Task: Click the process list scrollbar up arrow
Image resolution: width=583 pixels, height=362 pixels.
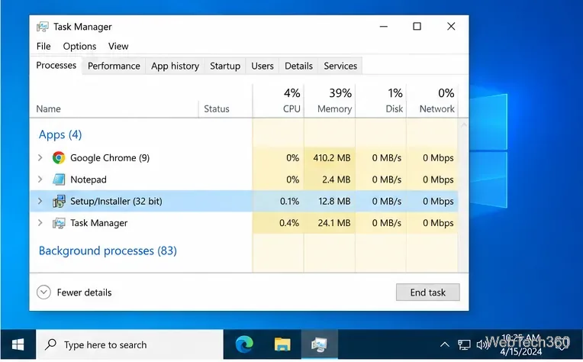Action: pos(464,125)
